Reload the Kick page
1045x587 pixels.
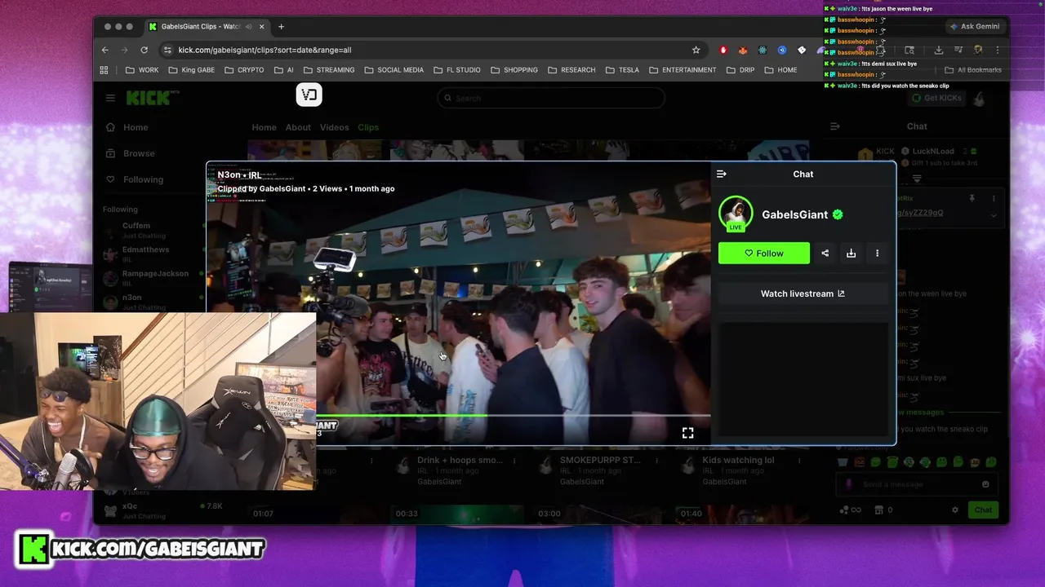(x=144, y=50)
